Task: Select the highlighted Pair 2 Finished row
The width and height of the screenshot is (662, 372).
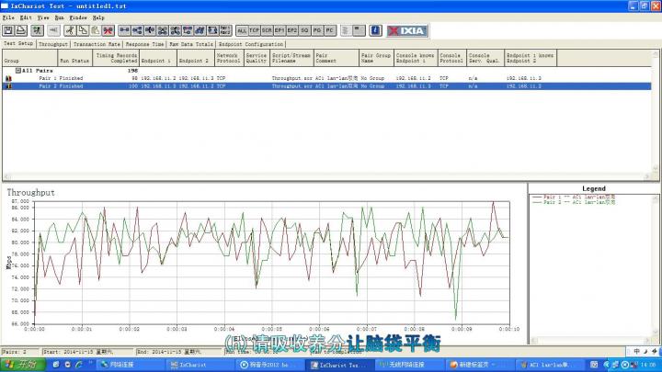Action: click(326, 86)
